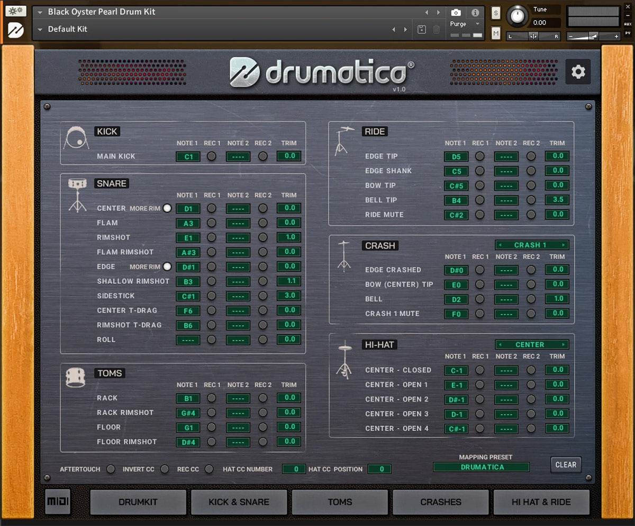
Task: Click the crash cymbal icon
Action: click(344, 255)
